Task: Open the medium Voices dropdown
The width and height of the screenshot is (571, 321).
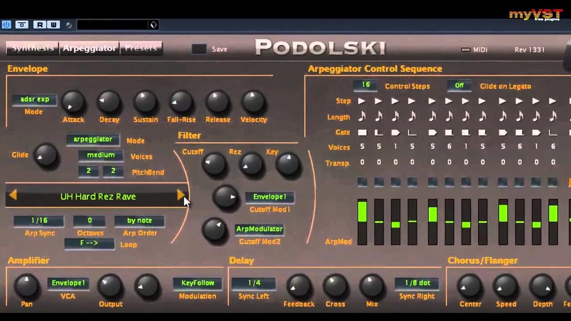Action: click(x=101, y=155)
